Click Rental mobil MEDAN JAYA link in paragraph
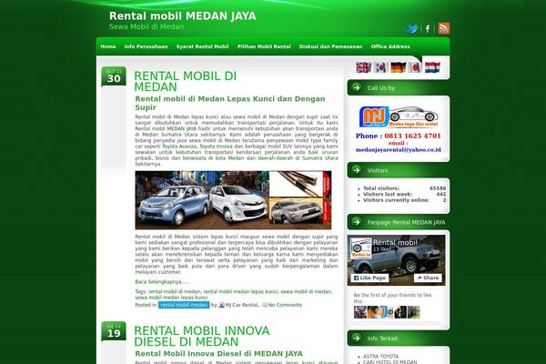 pos(166,128)
